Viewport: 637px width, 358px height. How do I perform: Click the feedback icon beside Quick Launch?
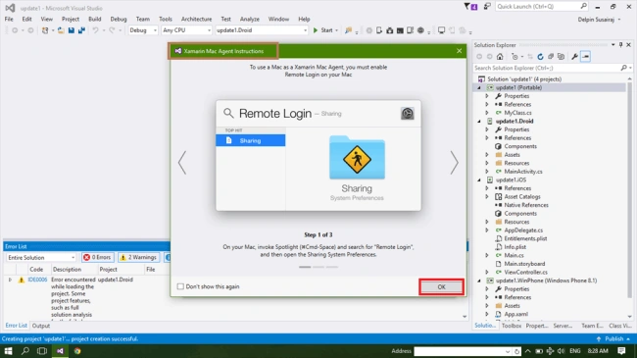pos(487,7)
